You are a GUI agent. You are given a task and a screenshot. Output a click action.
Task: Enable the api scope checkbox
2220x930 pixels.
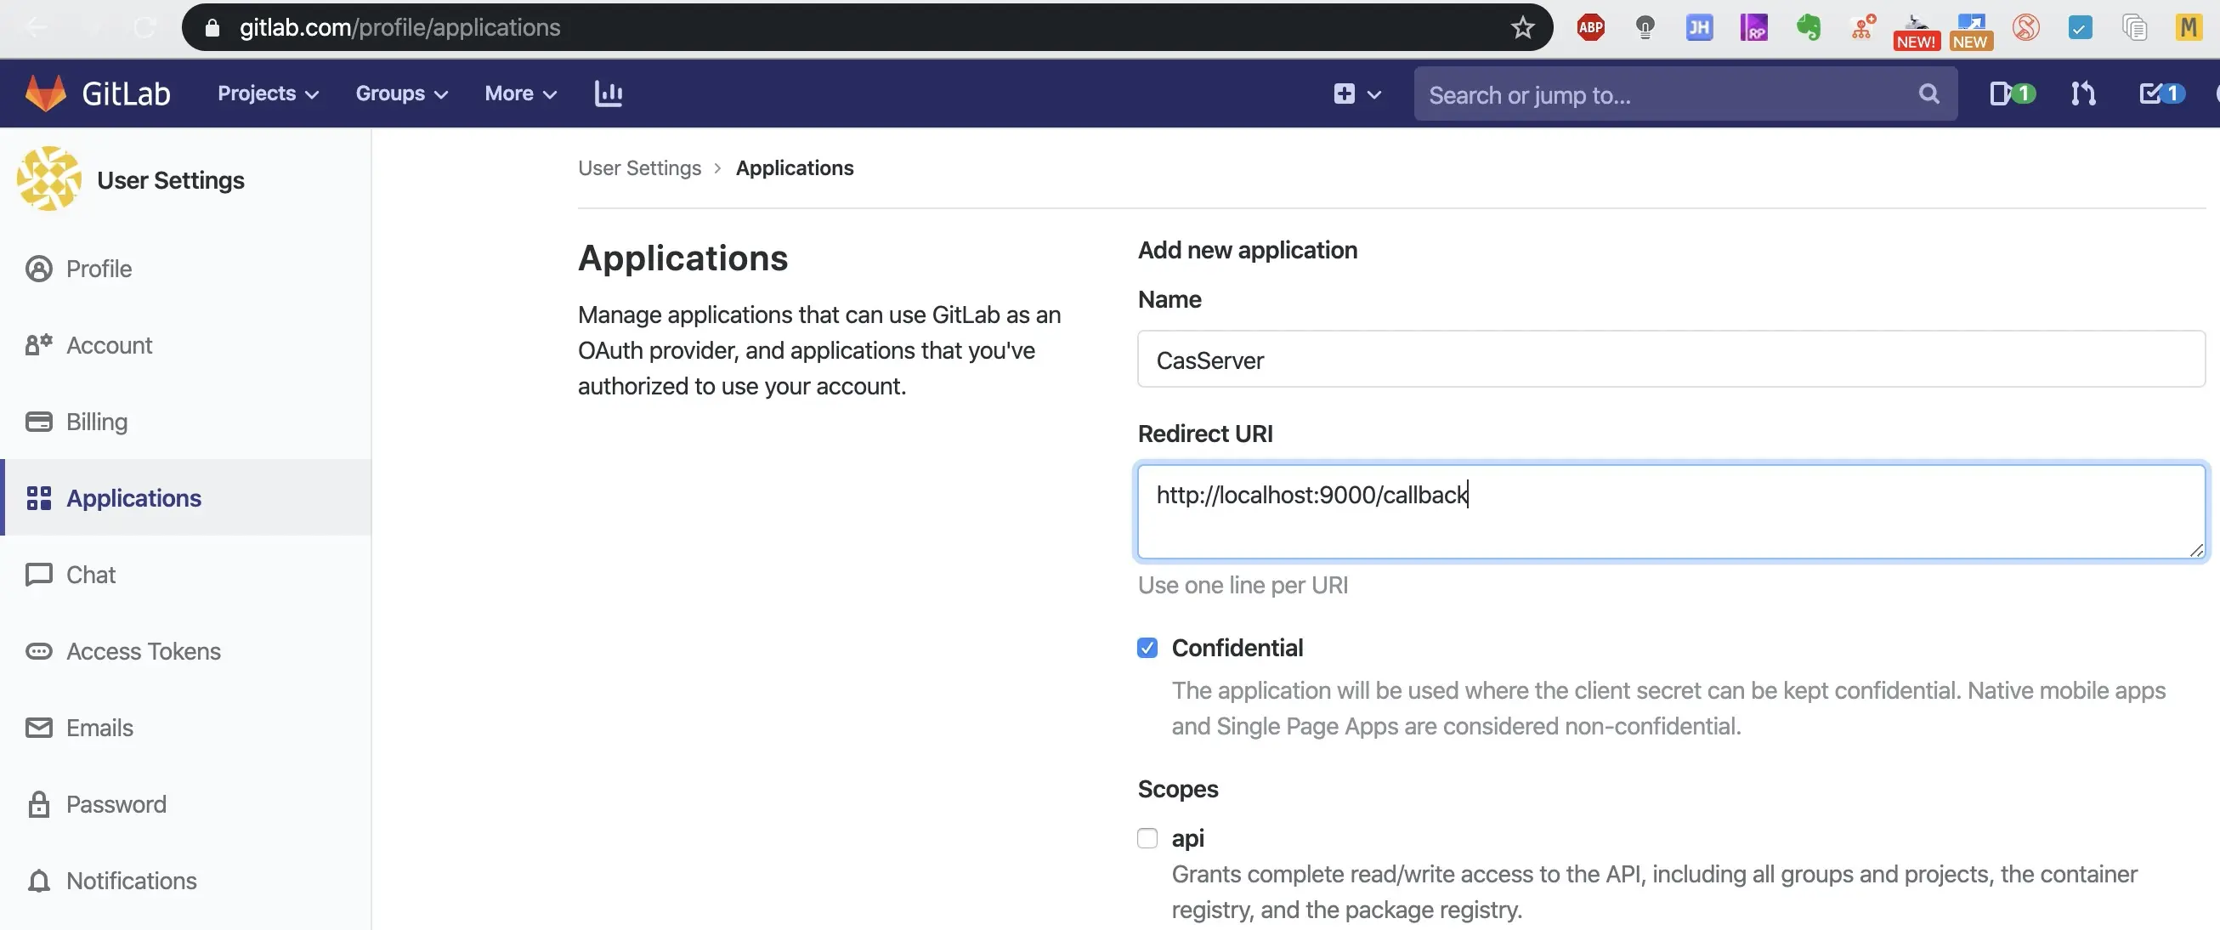pos(1147,838)
